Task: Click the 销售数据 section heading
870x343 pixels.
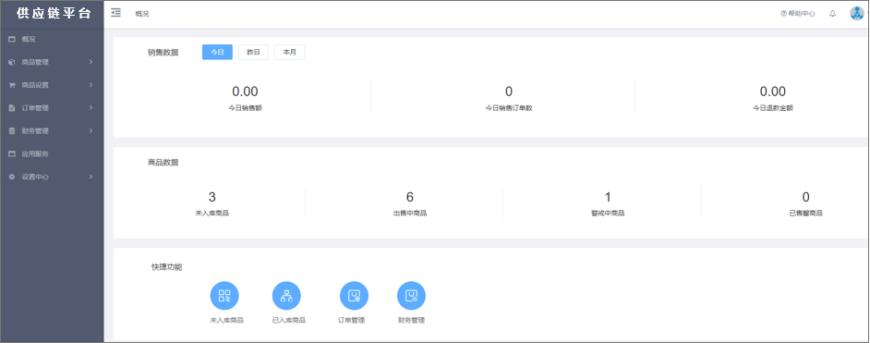Action: 163,53
